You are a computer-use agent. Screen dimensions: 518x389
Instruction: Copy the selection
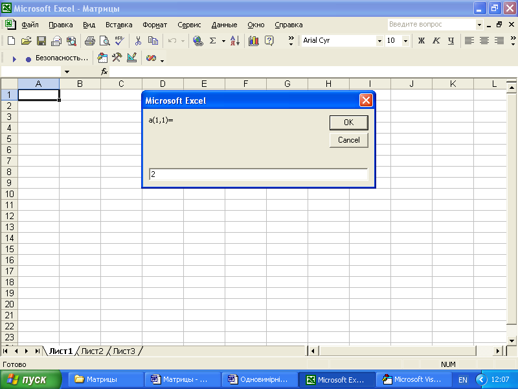point(153,41)
